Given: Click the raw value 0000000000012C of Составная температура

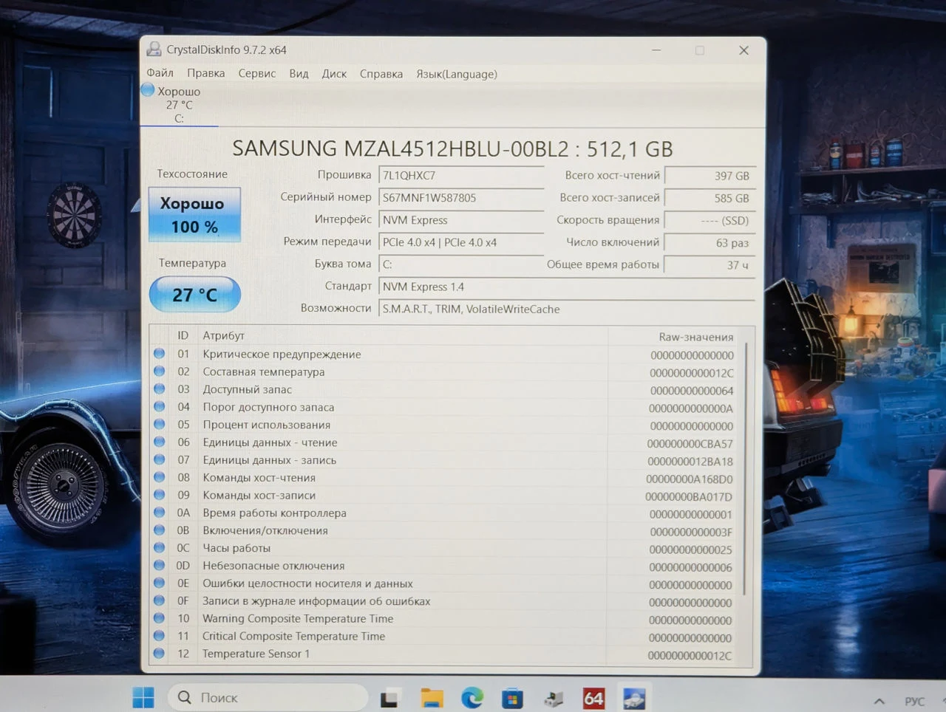Looking at the screenshot, I should click(x=692, y=373).
